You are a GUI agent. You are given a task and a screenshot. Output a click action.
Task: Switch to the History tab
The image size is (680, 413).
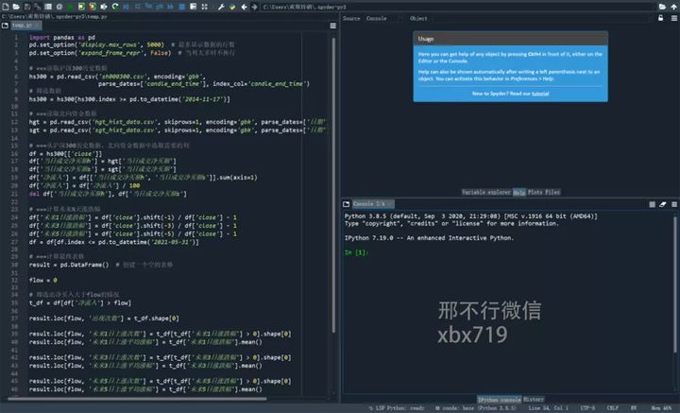(x=534, y=399)
